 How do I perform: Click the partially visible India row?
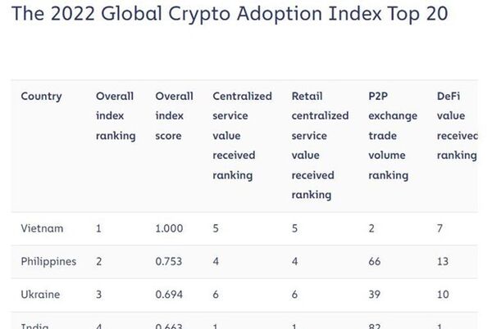34,324
